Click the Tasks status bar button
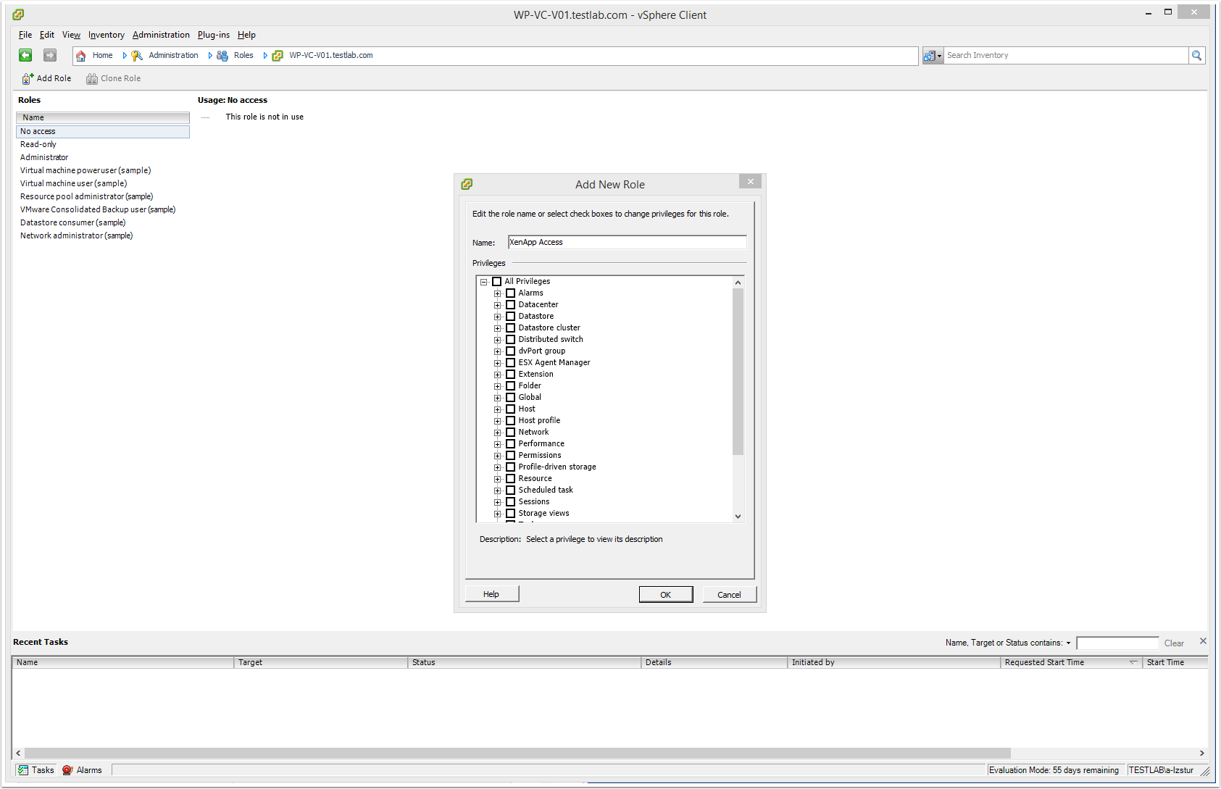This screenshot has height=789, width=1221. (x=36, y=770)
